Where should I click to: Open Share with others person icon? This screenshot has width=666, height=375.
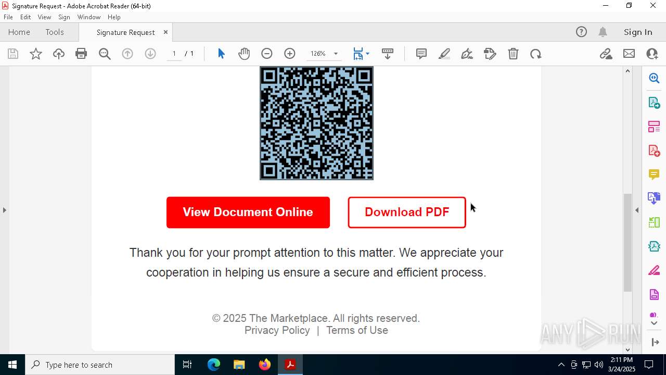coord(652,54)
